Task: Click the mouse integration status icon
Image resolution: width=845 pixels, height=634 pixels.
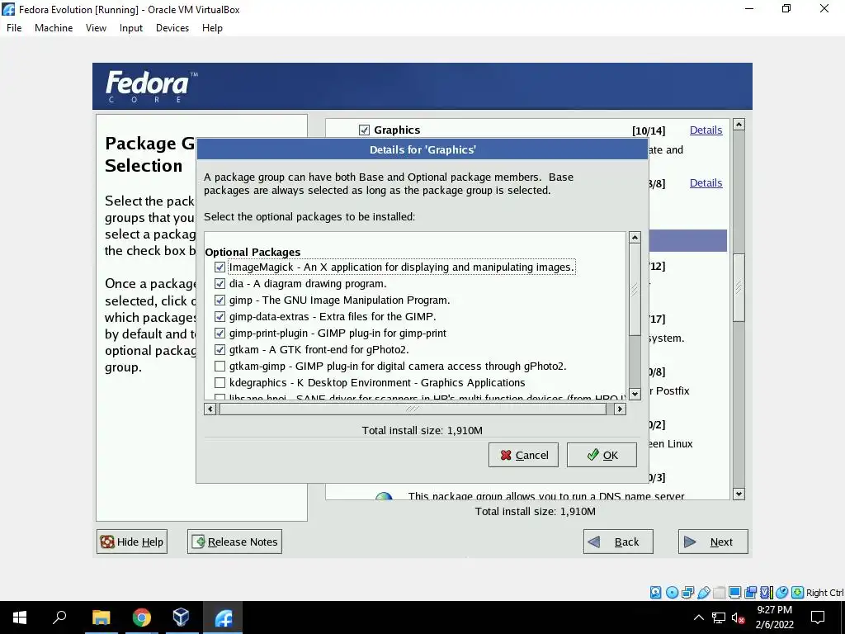Action: [x=781, y=593]
